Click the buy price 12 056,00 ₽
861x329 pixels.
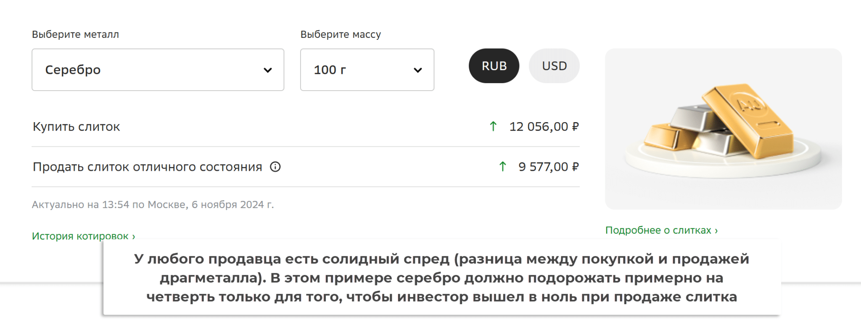coord(544,126)
